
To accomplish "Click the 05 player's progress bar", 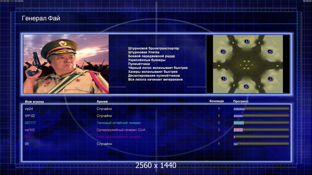I will (x=261, y=144).
